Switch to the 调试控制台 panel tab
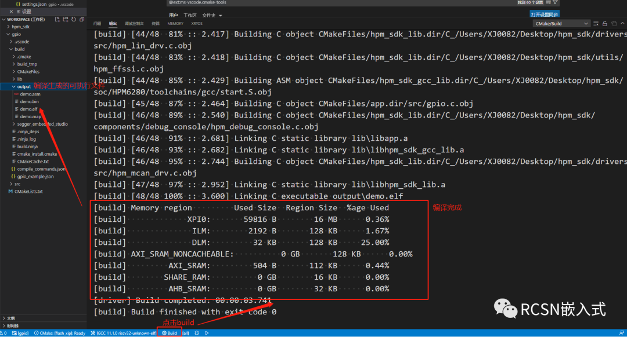This screenshot has width=627, height=337. point(134,24)
